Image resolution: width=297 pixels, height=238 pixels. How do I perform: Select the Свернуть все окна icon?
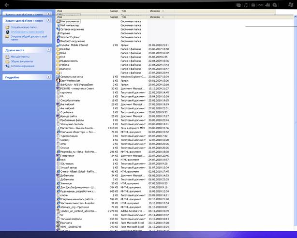click(58, 77)
